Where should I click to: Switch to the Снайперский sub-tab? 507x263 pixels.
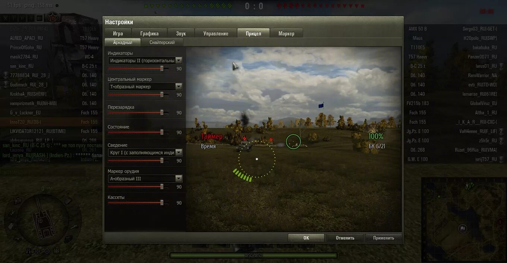[x=162, y=42]
